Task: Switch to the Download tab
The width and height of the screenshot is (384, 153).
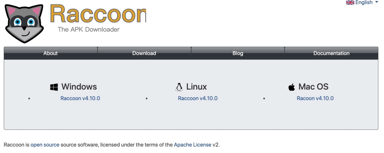Action: pyautogui.click(x=144, y=53)
